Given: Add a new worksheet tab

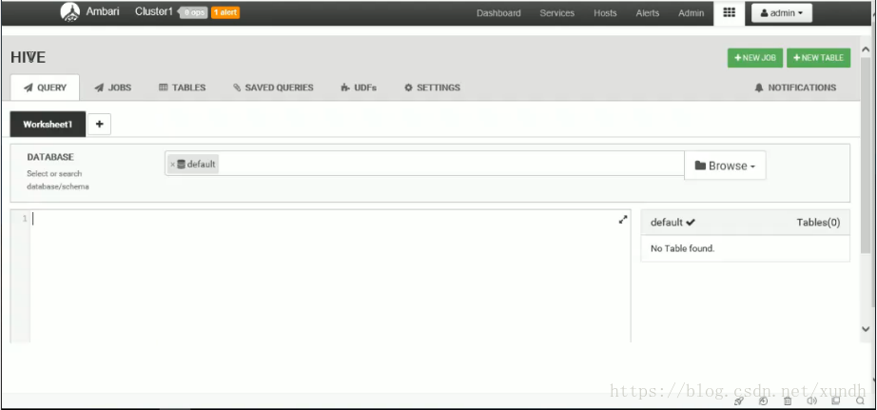Looking at the screenshot, I should (x=99, y=125).
